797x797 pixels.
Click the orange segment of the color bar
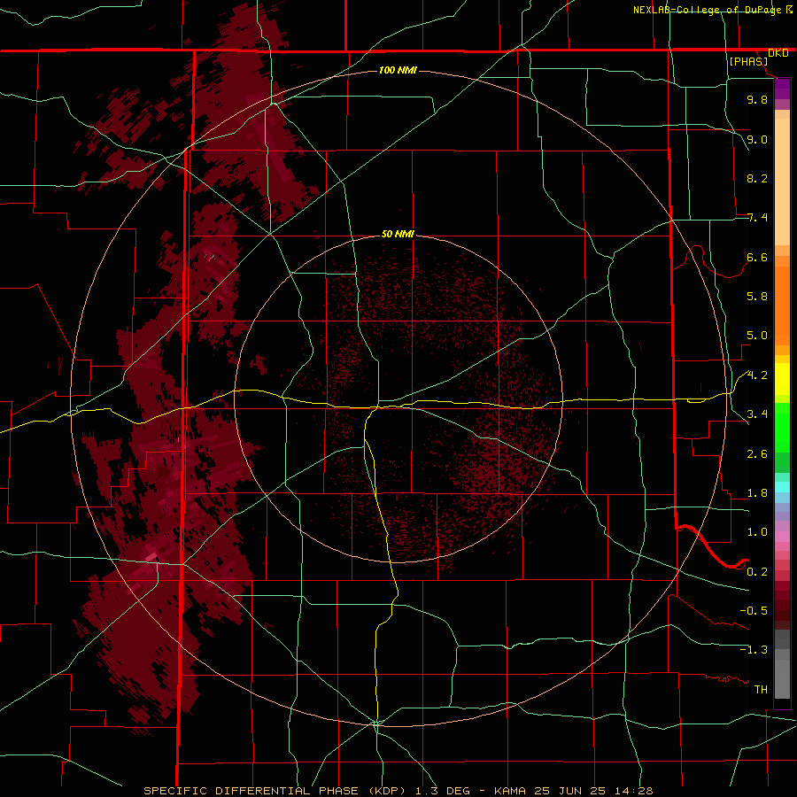coord(782,300)
